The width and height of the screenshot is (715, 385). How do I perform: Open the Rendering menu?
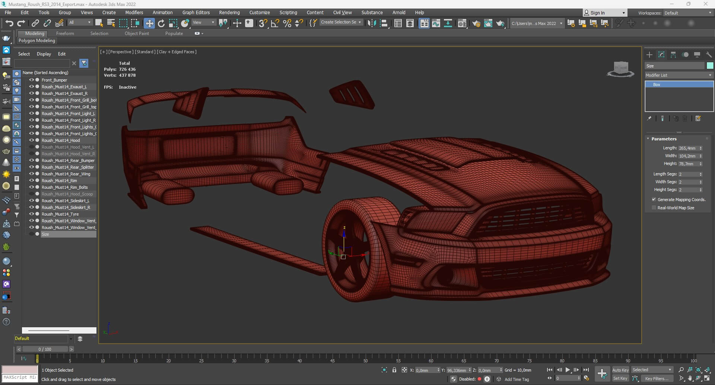[x=229, y=12]
